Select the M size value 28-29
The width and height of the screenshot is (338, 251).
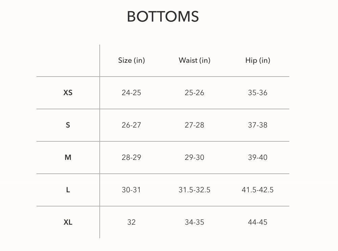(x=131, y=158)
